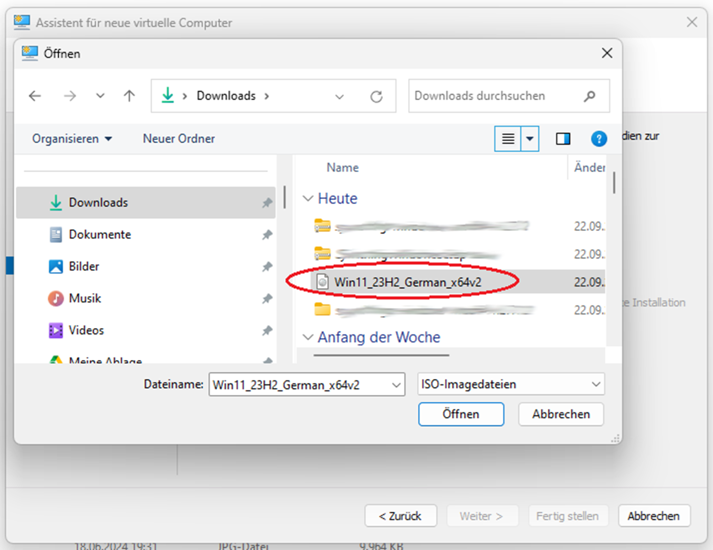Click the green download icon in address bar
The height and width of the screenshot is (550, 713).
(167, 96)
